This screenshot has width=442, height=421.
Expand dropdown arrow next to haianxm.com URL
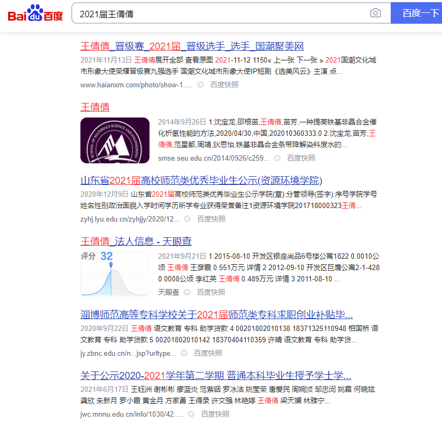pyautogui.click(x=200, y=85)
